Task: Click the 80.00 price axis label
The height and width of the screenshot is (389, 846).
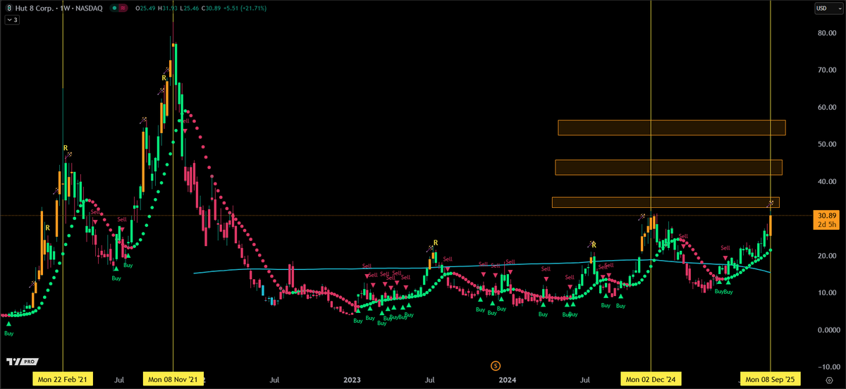Action: click(x=826, y=33)
